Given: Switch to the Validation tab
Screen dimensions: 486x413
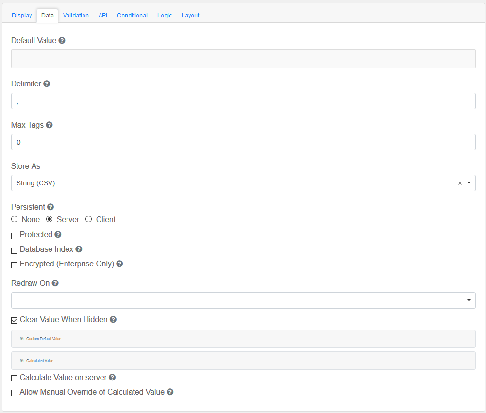Looking at the screenshot, I should (76, 16).
